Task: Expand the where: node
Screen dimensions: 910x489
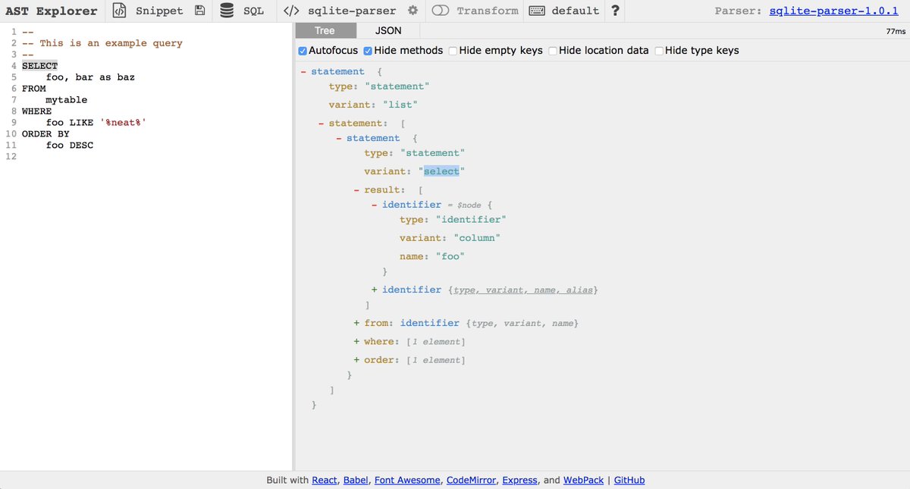Action: (356, 341)
